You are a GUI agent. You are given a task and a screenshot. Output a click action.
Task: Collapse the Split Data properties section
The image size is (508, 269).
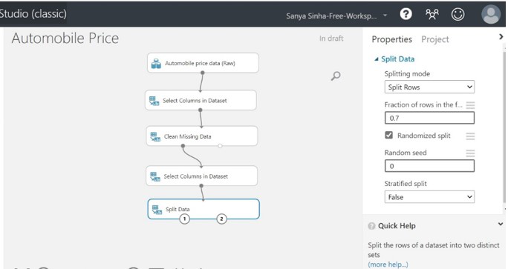click(376, 59)
